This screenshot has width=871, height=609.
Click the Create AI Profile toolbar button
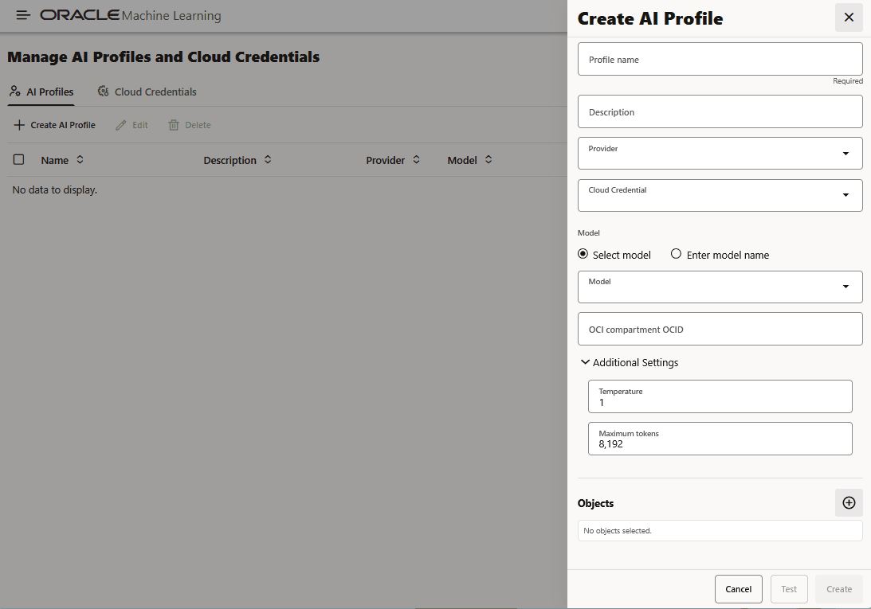[x=54, y=125]
